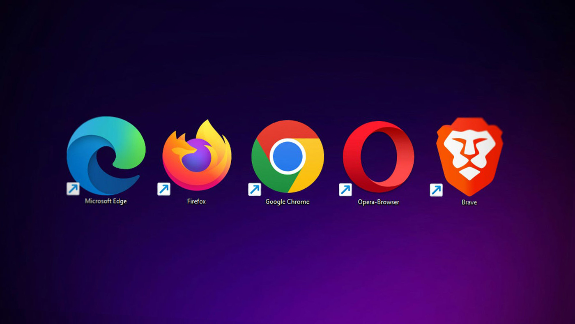
Task: Launch the Google Chrome icon
Action: tap(287, 156)
